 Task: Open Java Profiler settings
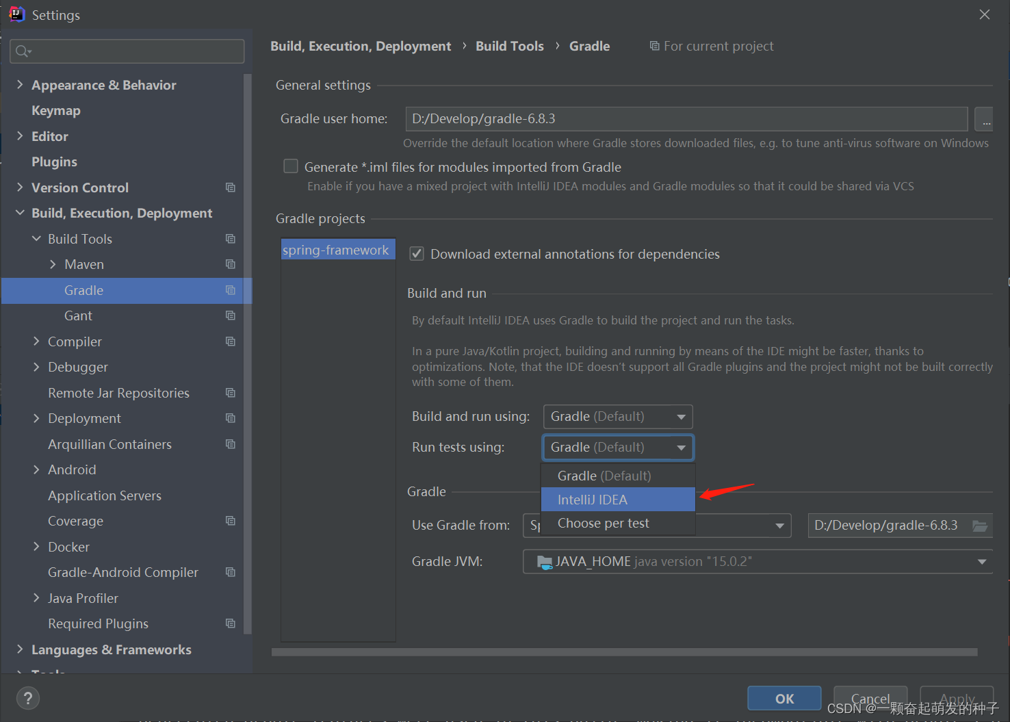83,598
